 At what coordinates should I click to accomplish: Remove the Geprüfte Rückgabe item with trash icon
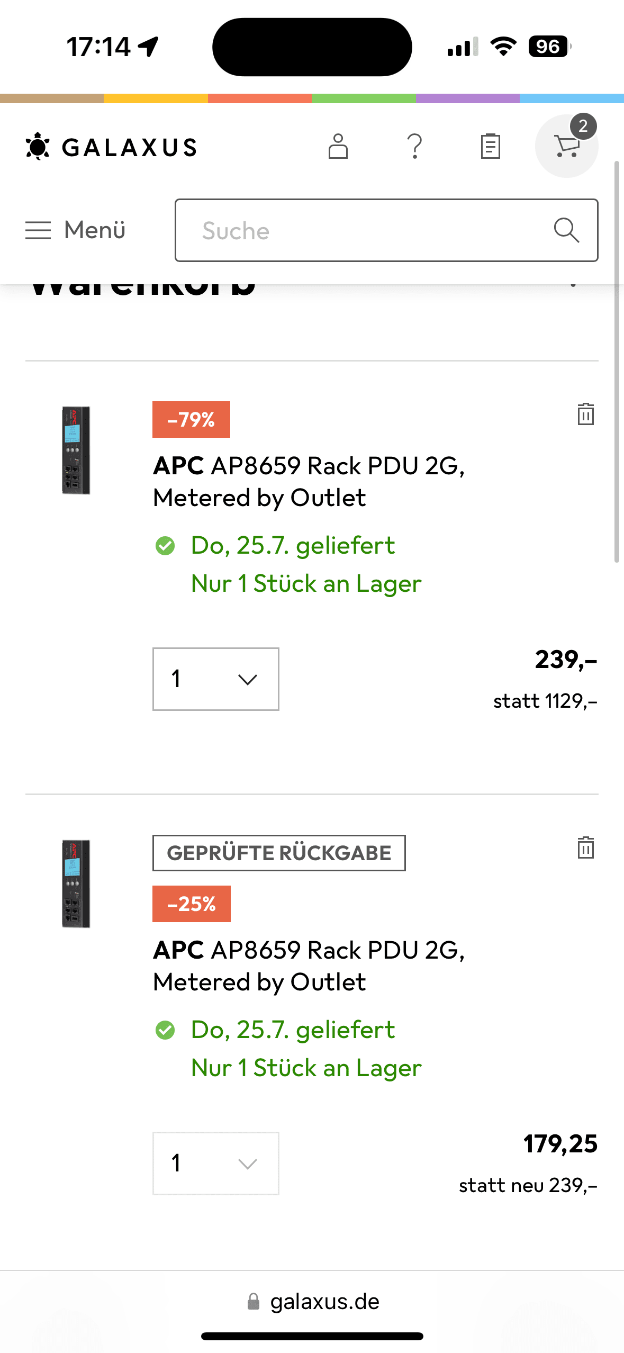[x=585, y=847]
